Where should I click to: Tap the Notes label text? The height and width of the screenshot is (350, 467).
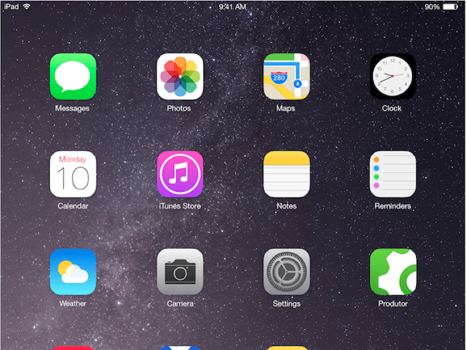[287, 206]
